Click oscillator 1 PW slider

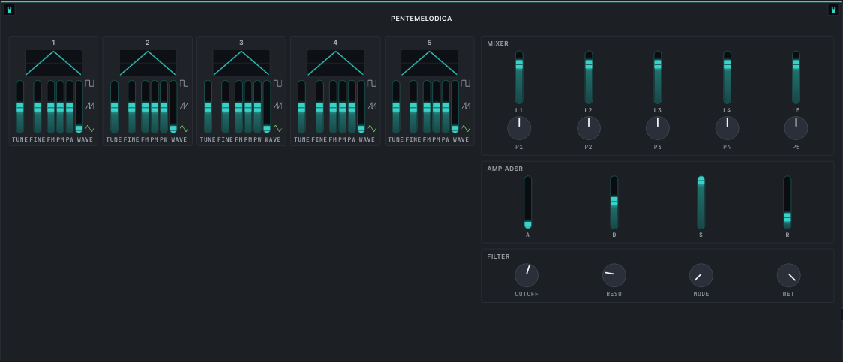tap(69, 107)
